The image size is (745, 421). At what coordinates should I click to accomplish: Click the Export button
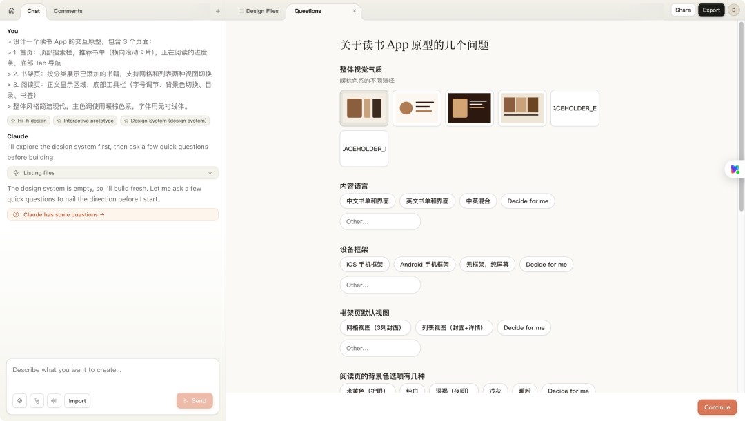coord(711,10)
